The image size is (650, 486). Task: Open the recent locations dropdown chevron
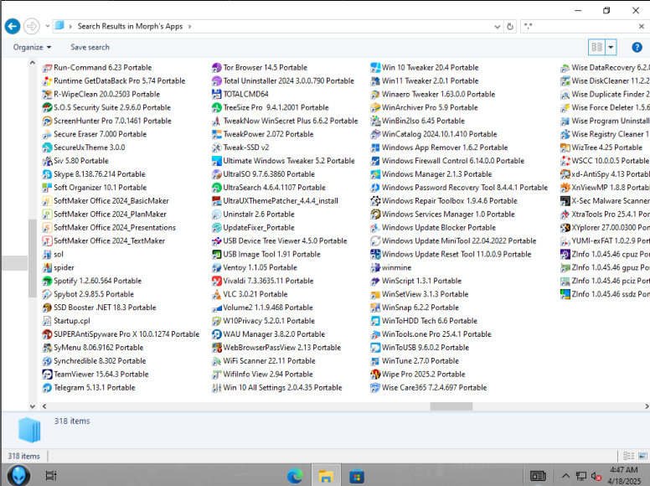point(47,26)
